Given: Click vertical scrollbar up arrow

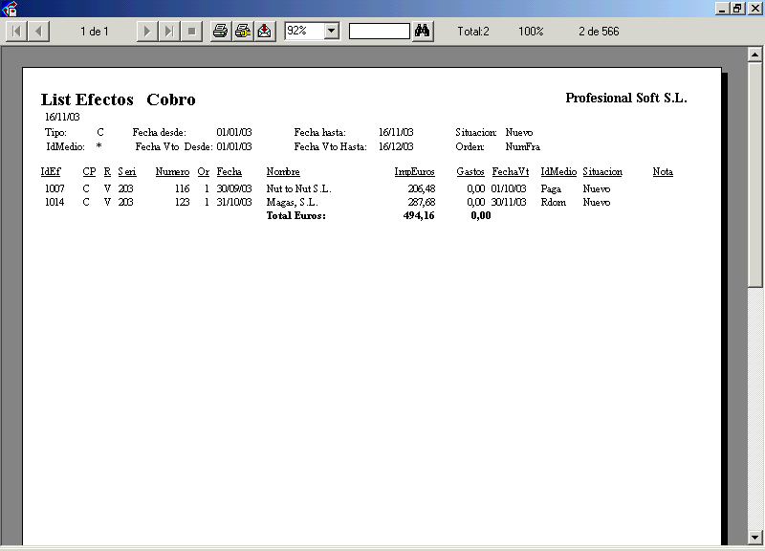Looking at the screenshot, I should [754, 55].
